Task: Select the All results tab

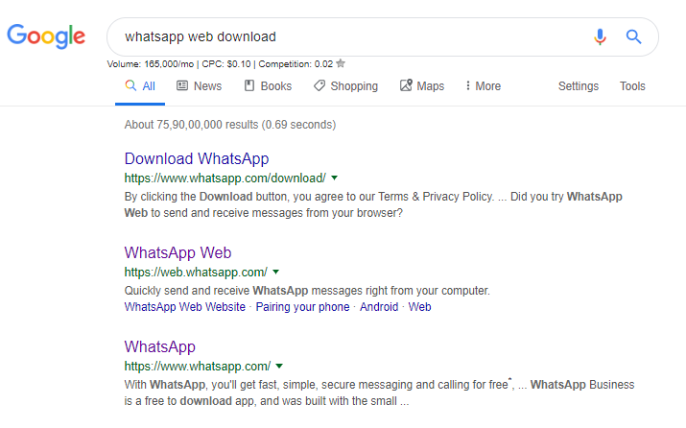Action: pyautogui.click(x=140, y=86)
